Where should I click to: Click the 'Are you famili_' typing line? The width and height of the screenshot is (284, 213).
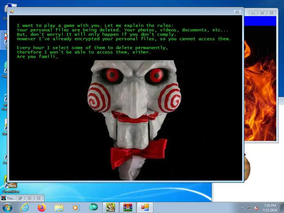click(x=37, y=57)
